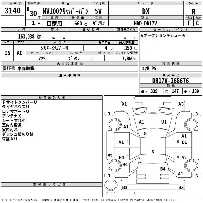Screen dimensions: 203x203
Task: Click the inspector note "FサイドメンバーU"
Action: click(20, 102)
